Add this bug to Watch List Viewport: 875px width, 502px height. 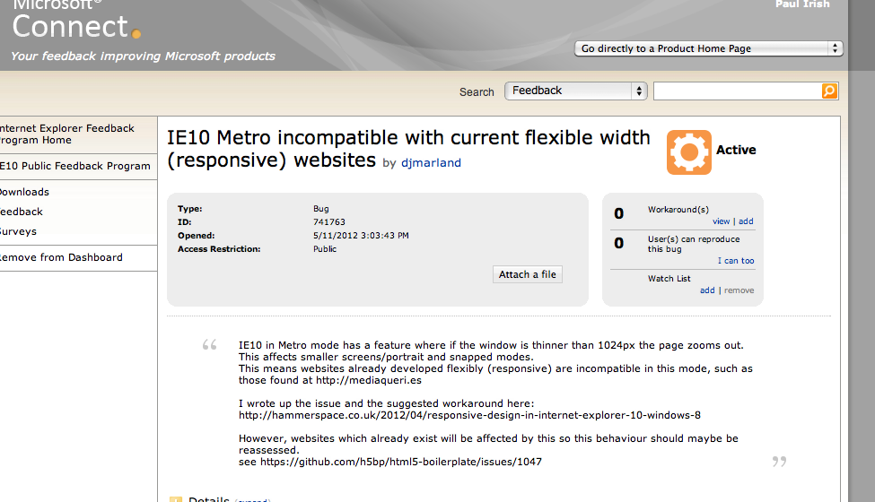point(707,290)
